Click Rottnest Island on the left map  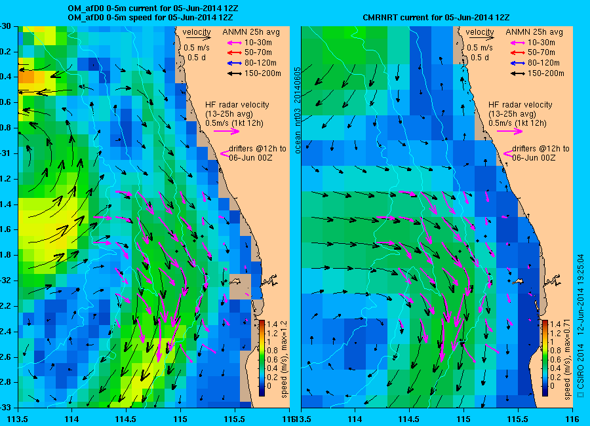tap(236, 281)
